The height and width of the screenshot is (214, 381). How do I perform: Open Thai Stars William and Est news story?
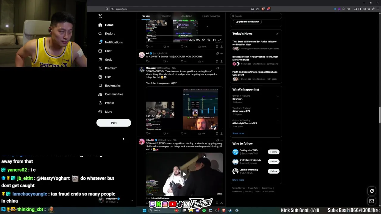coord(256,45)
